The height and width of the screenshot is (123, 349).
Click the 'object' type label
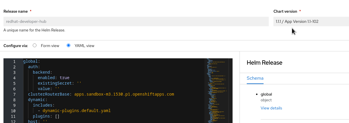(x=266, y=100)
